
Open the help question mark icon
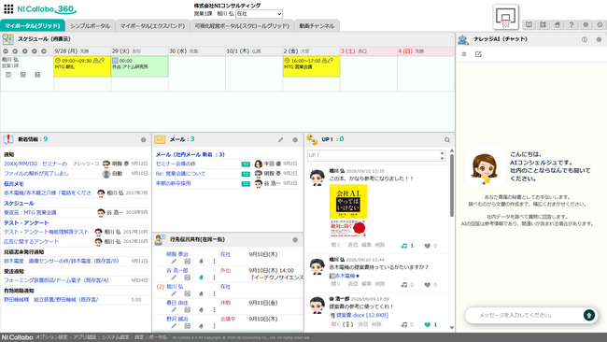click(572, 25)
